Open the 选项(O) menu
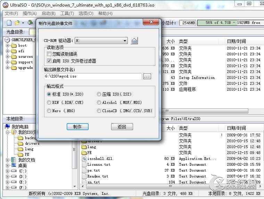 86,13
